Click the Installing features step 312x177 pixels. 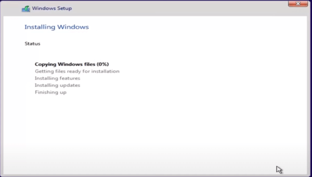coord(57,78)
